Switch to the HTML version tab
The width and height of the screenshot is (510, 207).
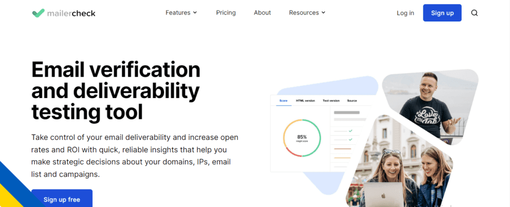305,101
